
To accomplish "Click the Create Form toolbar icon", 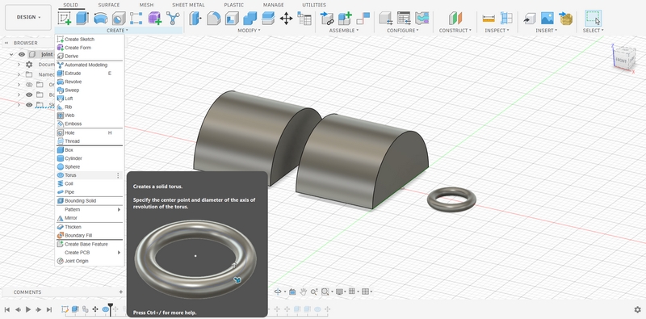I will click(154, 18).
